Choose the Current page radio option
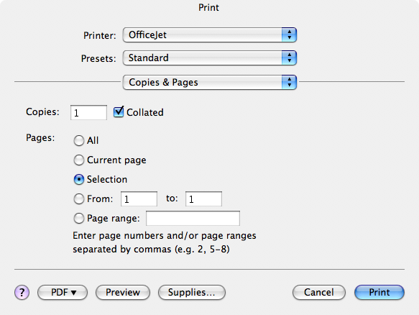 pyautogui.click(x=79, y=160)
